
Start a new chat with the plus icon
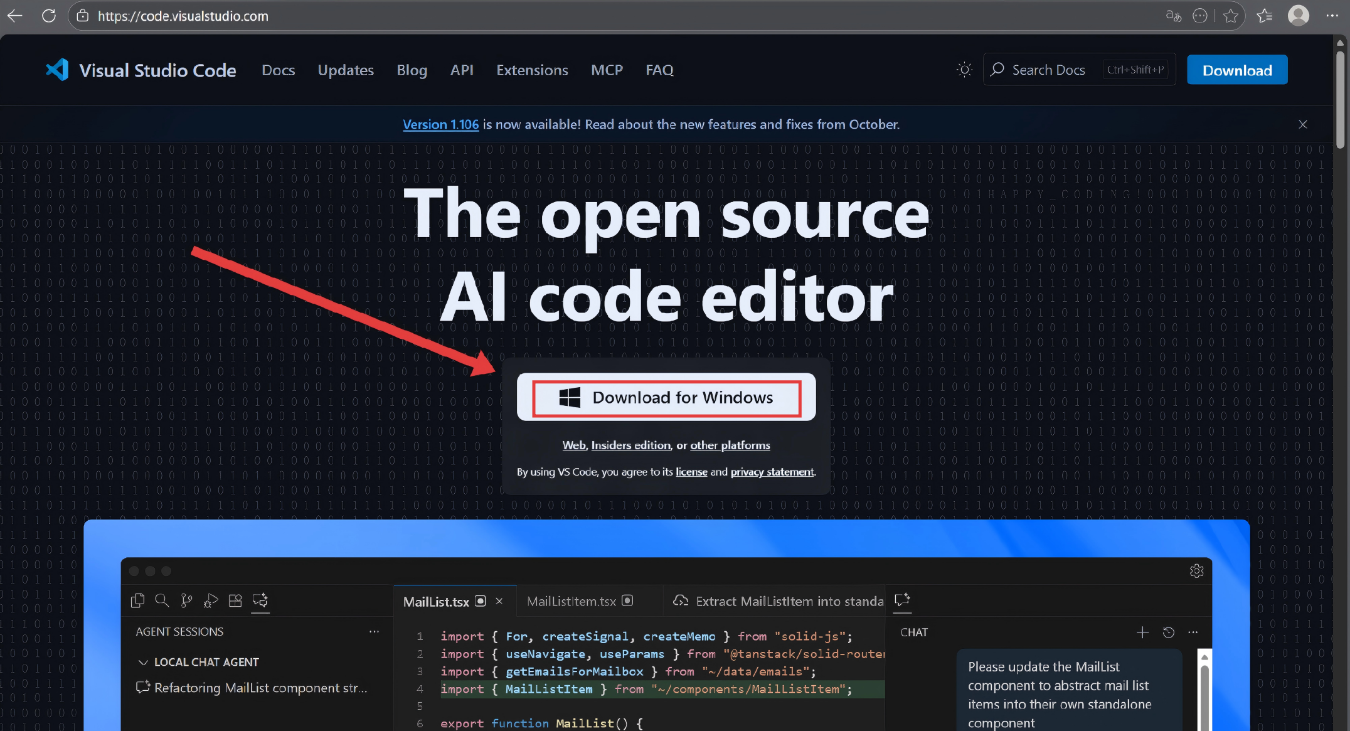1142,632
